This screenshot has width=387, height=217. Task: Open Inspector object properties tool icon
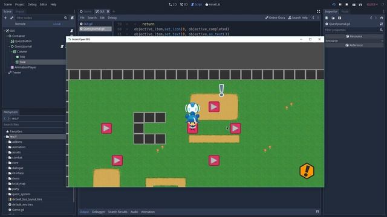pos(382,24)
